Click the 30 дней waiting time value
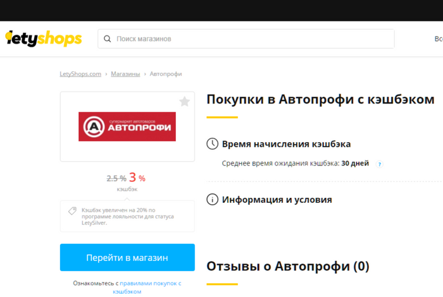The width and height of the screenshot is (443, 297). coord(355,163)
